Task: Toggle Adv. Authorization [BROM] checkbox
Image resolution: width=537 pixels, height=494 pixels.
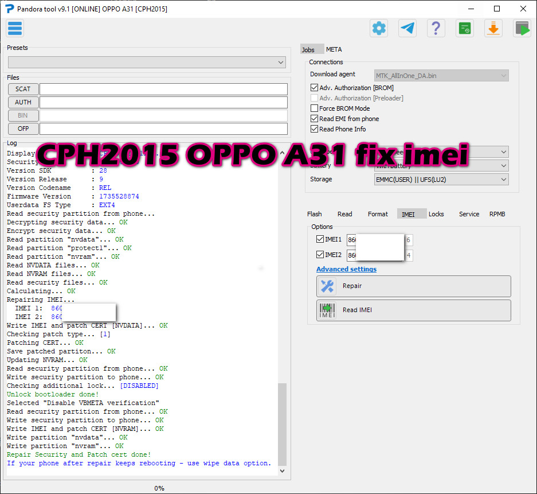Action: click(x=314, y=88)
